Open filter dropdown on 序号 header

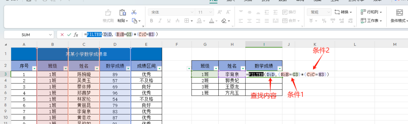(34, 68)
